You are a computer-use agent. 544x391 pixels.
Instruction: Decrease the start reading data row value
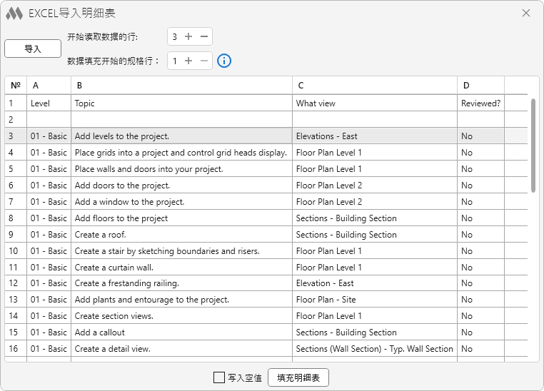coord(204,36)
